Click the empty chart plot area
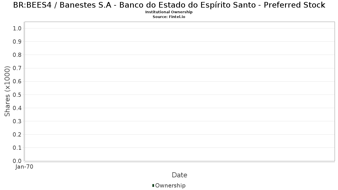Image resolution: width=338 pixels, height=190 pixels. (179, 91)
